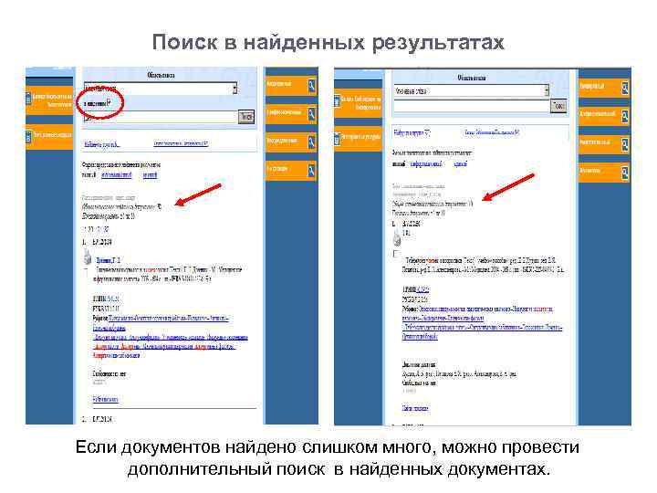Click the similar-documents link under right screenshot's result
Screen dimensions: 657x493
coord(415,408)
